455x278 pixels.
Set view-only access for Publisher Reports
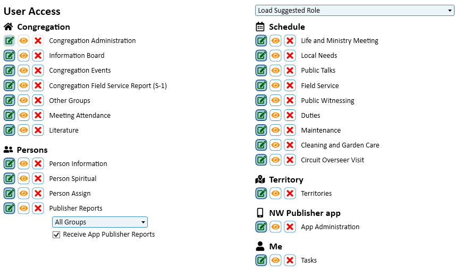click(23, 209)
